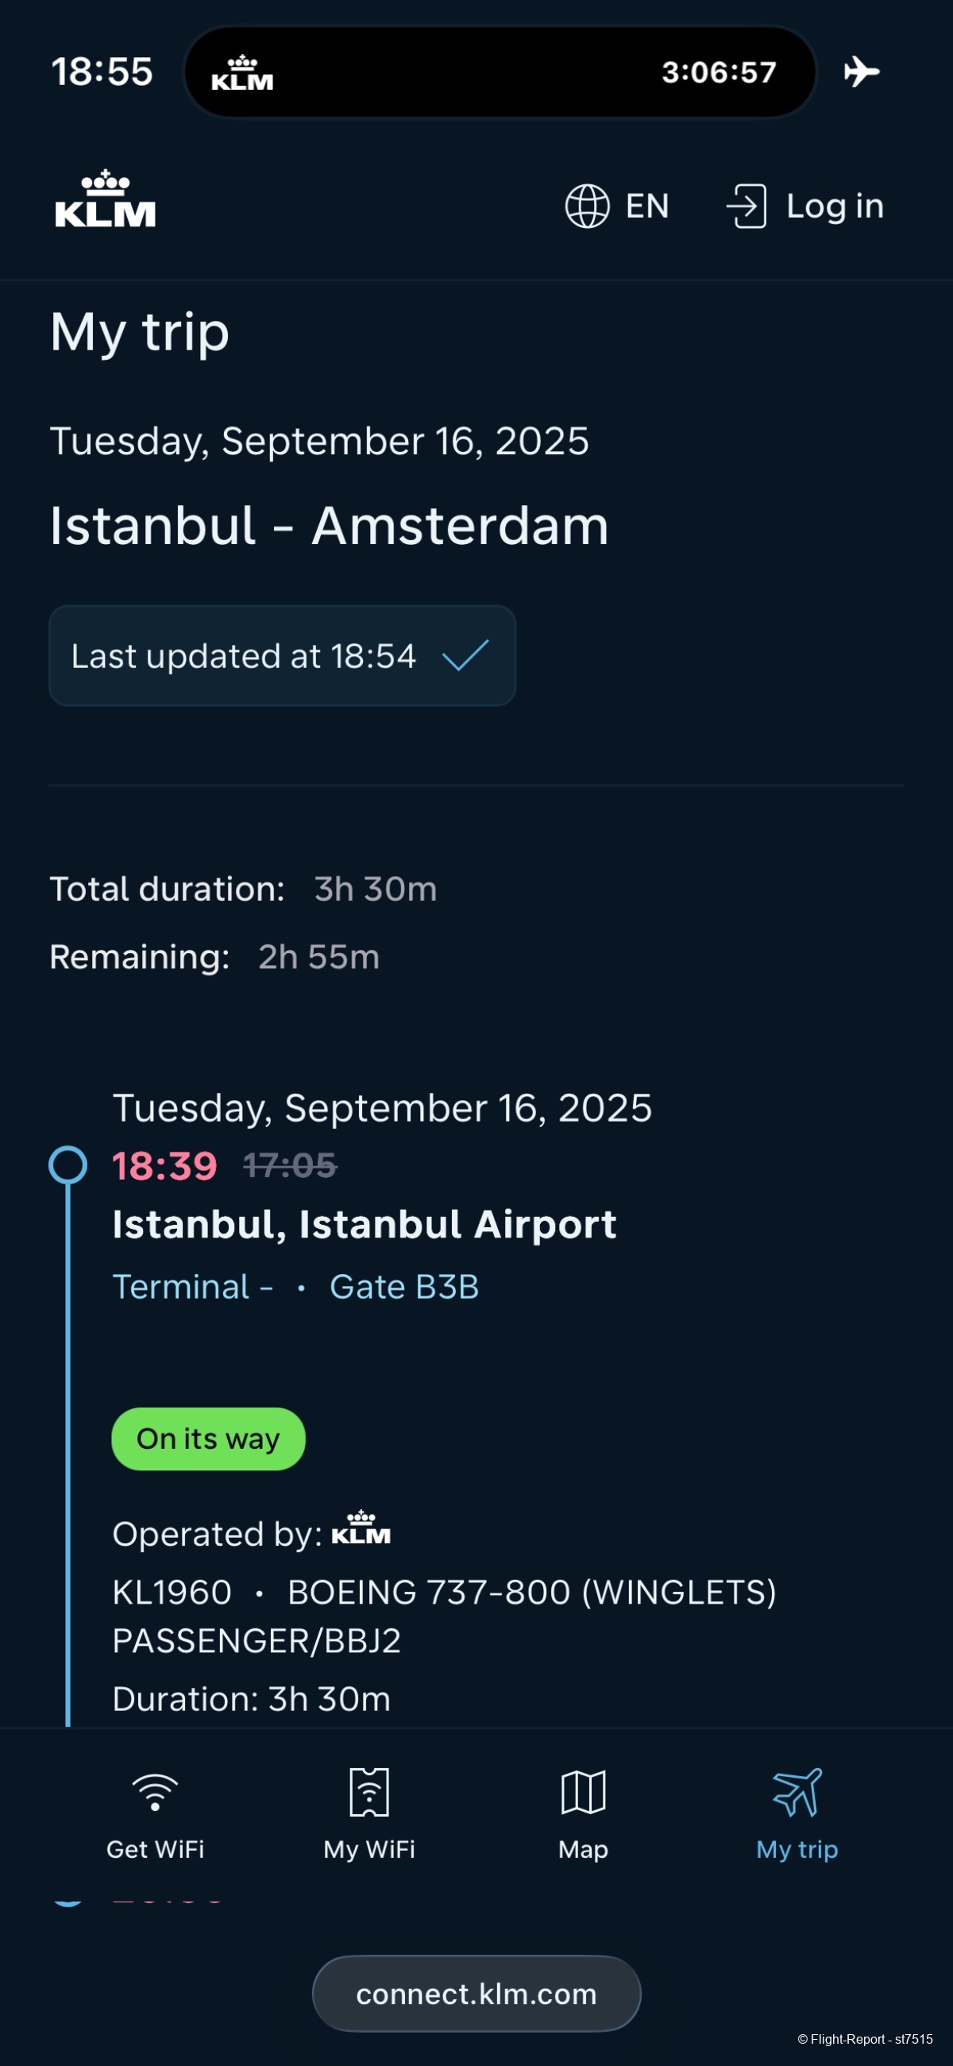Tap the blue checkmark beside last updated
Screen dimensions: 953x2066
point(465,655)
